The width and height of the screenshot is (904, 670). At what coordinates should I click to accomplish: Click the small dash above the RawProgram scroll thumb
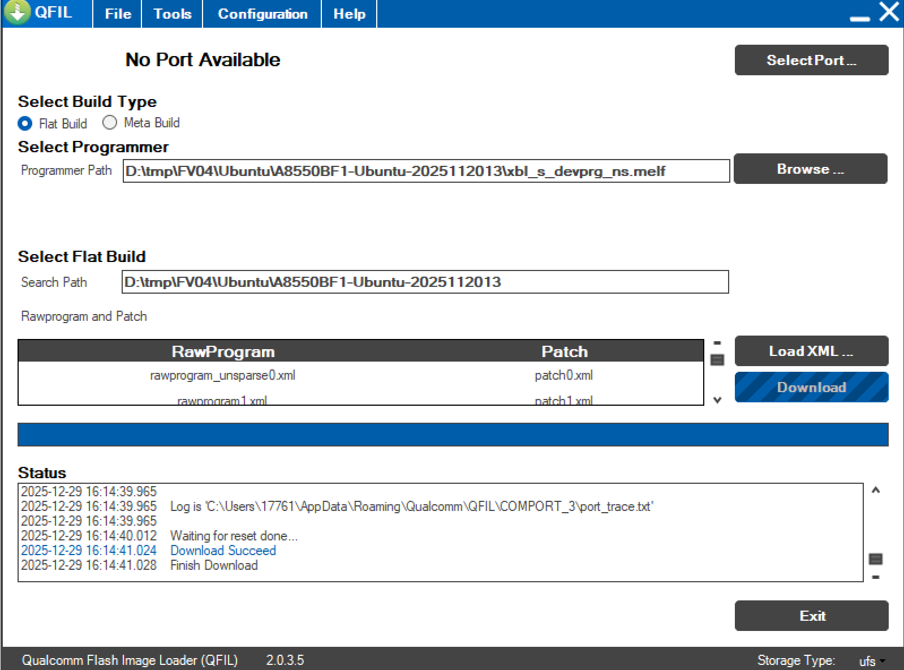tap(717, 343)
